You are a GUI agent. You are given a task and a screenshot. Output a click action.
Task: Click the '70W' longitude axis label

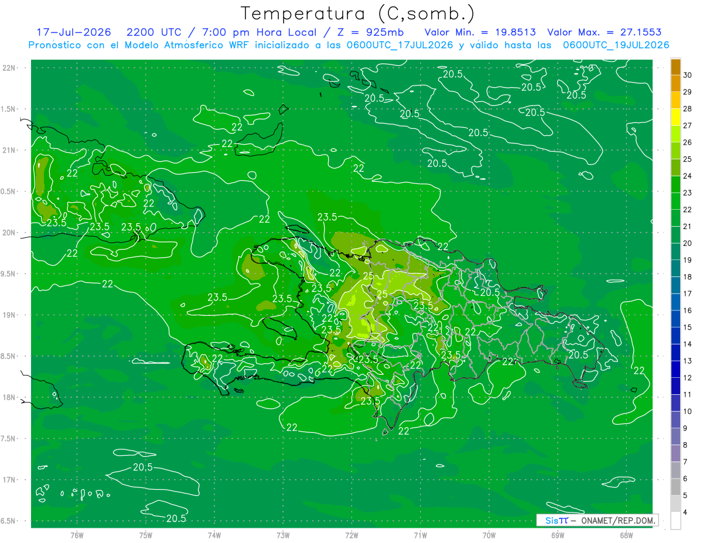(489, 535)
